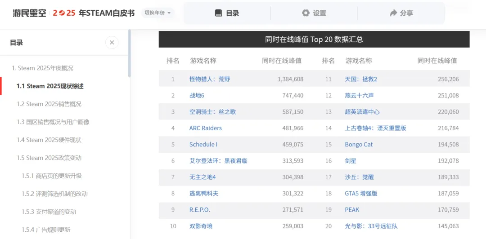The image size is (486, 239).
Task: Go to 1.4 Steam 2025硬件现状
Action: (x=49, y=140)
